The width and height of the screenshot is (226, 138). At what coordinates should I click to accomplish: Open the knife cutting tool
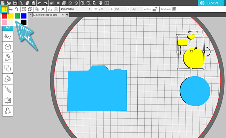[x=8, y=90]
